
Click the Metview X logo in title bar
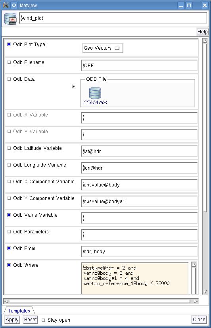click(6, 5)
